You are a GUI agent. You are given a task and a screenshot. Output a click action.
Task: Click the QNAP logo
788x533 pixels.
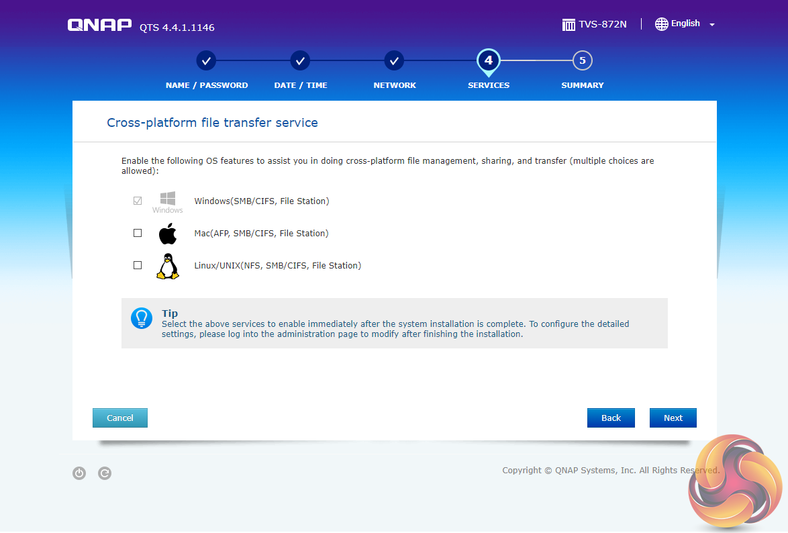click(99, 25)
